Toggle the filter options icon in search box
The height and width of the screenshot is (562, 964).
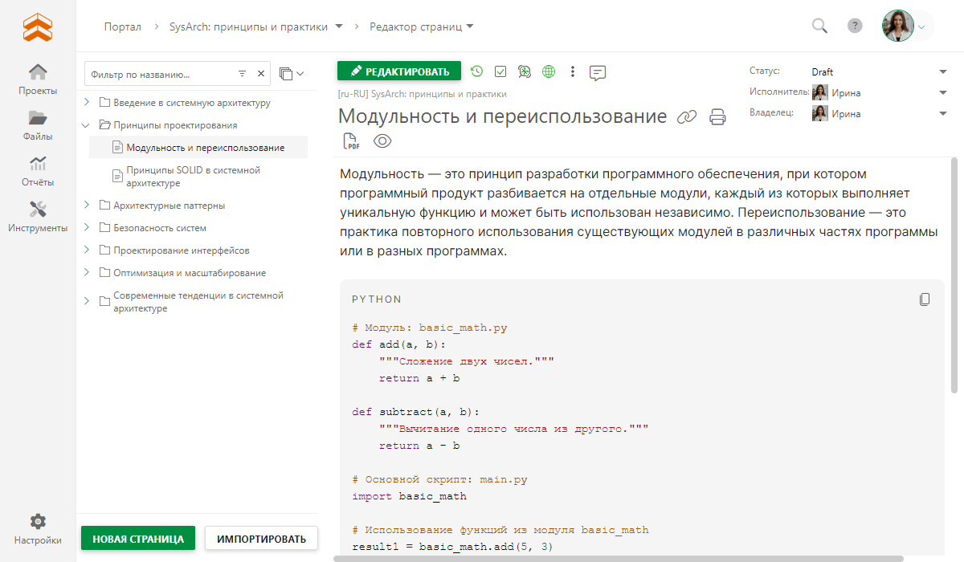[x=242, y=74]
